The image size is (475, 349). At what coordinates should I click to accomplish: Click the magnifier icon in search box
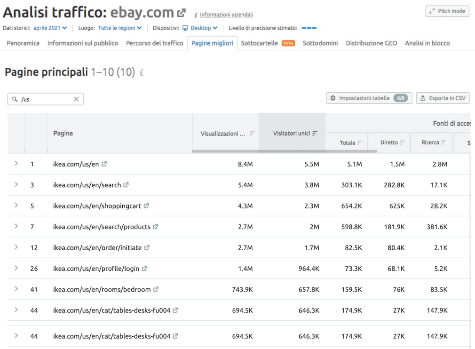(x=15, y=99)
